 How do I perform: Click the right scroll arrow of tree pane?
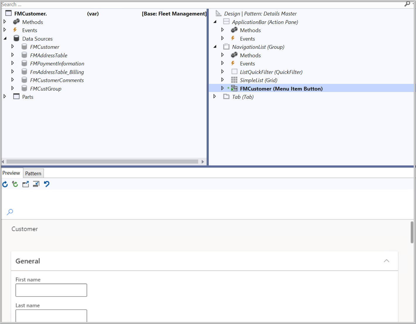[203, 162]
